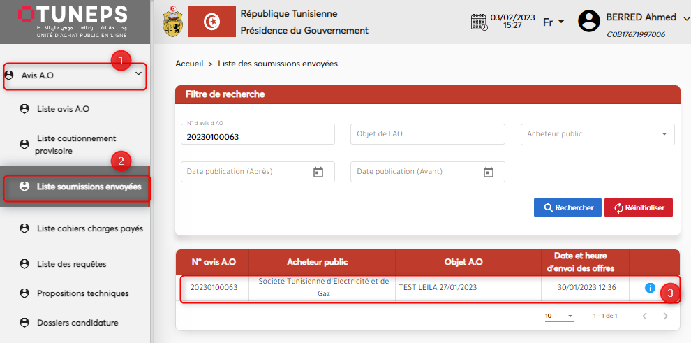691x343 pixels.
Task: Open calendar picker for Date publication (Avant)
Action: (489, 172)
